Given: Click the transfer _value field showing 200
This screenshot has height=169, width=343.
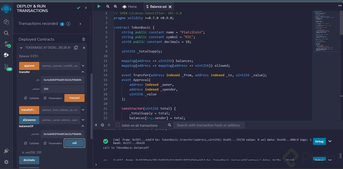Looking at the screenshot, I should (63, 89).
